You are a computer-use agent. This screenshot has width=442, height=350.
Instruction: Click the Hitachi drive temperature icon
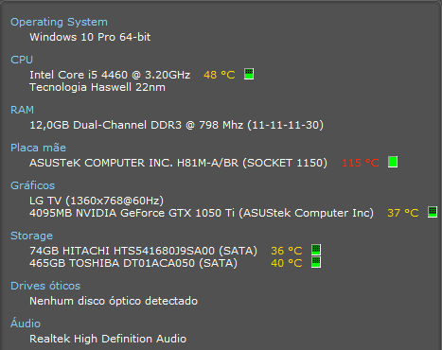[x=316, y=250]
